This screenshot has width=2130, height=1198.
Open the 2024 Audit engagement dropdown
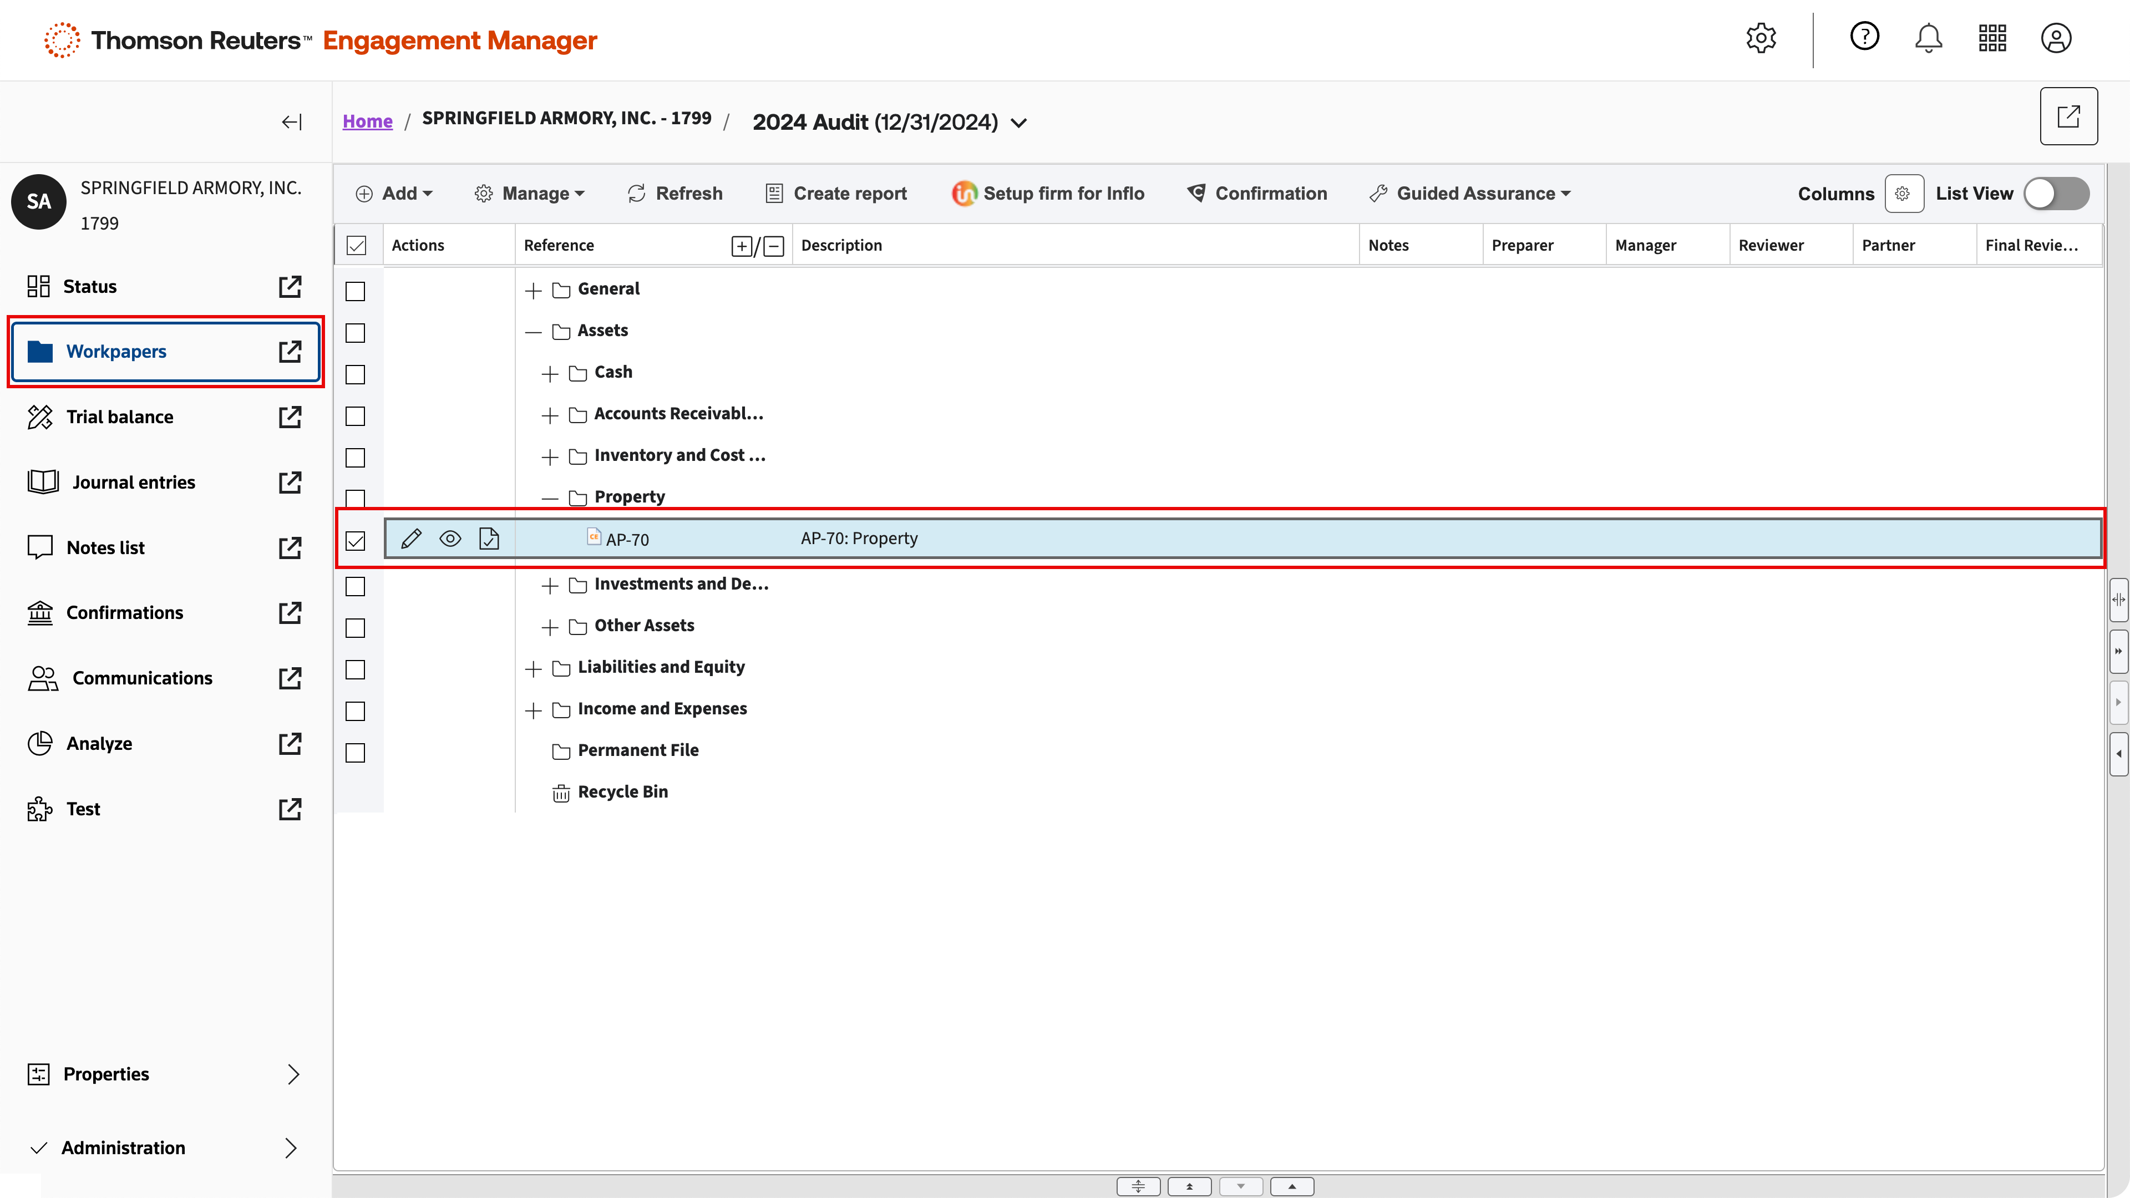pos(1019,123)
